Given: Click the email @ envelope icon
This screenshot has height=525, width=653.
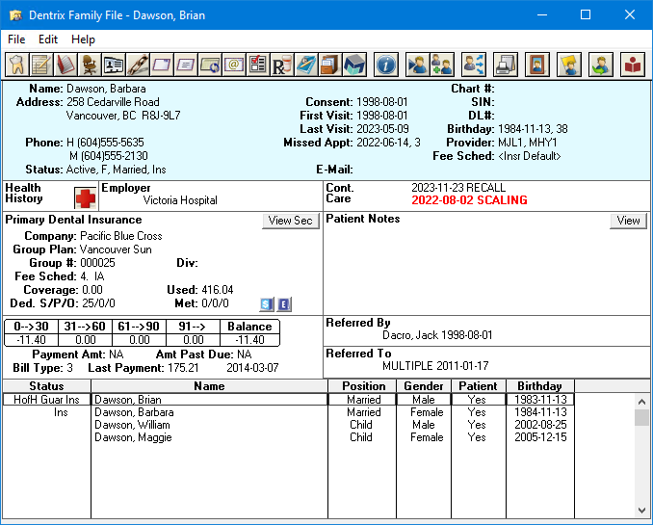Looking at the screenshot, I should (x=233, y=66).
